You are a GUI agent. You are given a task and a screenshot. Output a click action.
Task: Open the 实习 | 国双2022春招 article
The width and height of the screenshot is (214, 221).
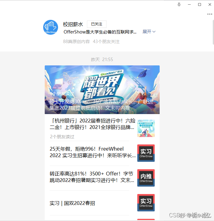72,203
